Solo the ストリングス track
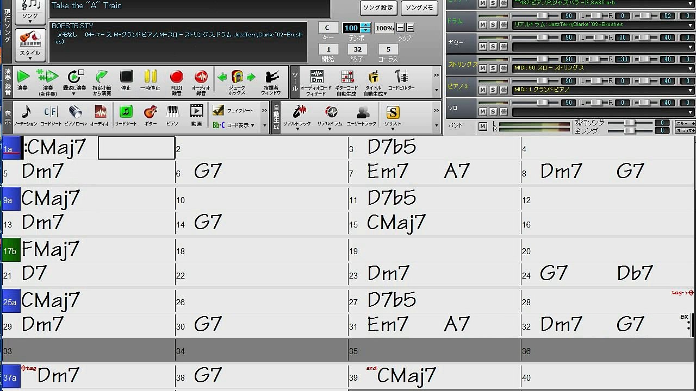696x391 pixels. tap(493, 68)
